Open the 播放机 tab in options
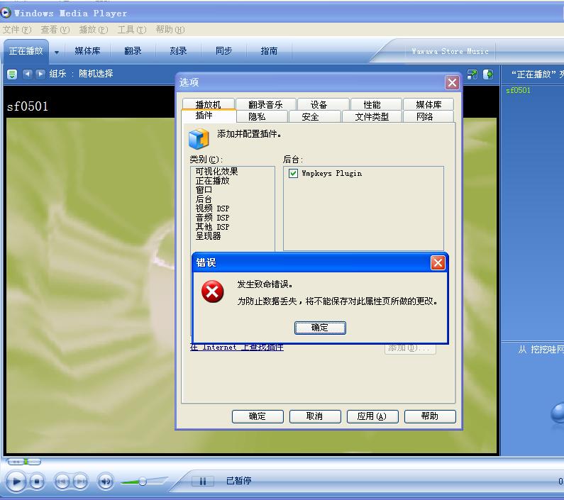This screenshot has width=564, height=500. 209,104
